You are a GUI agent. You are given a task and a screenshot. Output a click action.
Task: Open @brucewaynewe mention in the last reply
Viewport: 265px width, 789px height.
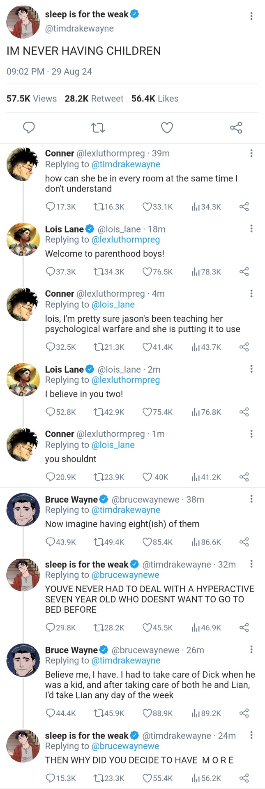pyautogui.click(x=125, y=746)
